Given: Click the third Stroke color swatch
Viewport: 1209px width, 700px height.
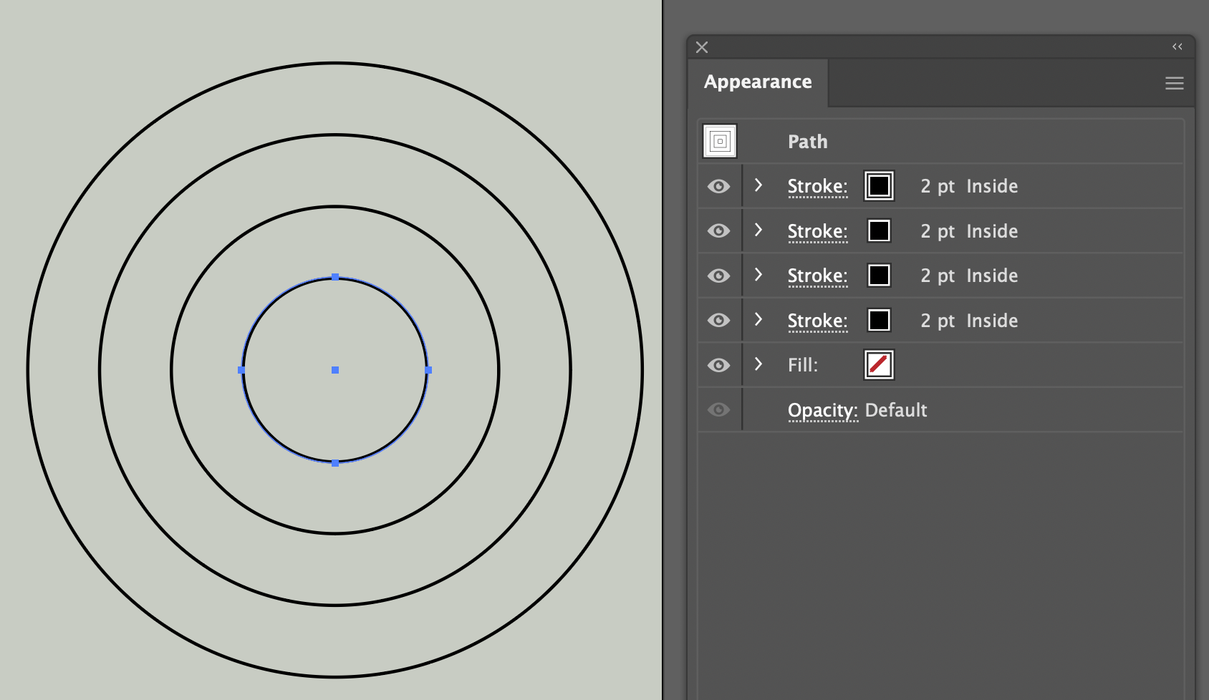Looking at the screenshot, I should click(x=878, y=275).
